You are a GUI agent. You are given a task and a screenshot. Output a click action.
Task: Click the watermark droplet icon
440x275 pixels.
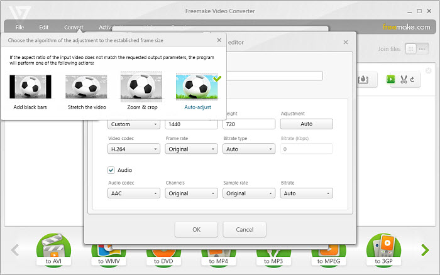[363, 80]
